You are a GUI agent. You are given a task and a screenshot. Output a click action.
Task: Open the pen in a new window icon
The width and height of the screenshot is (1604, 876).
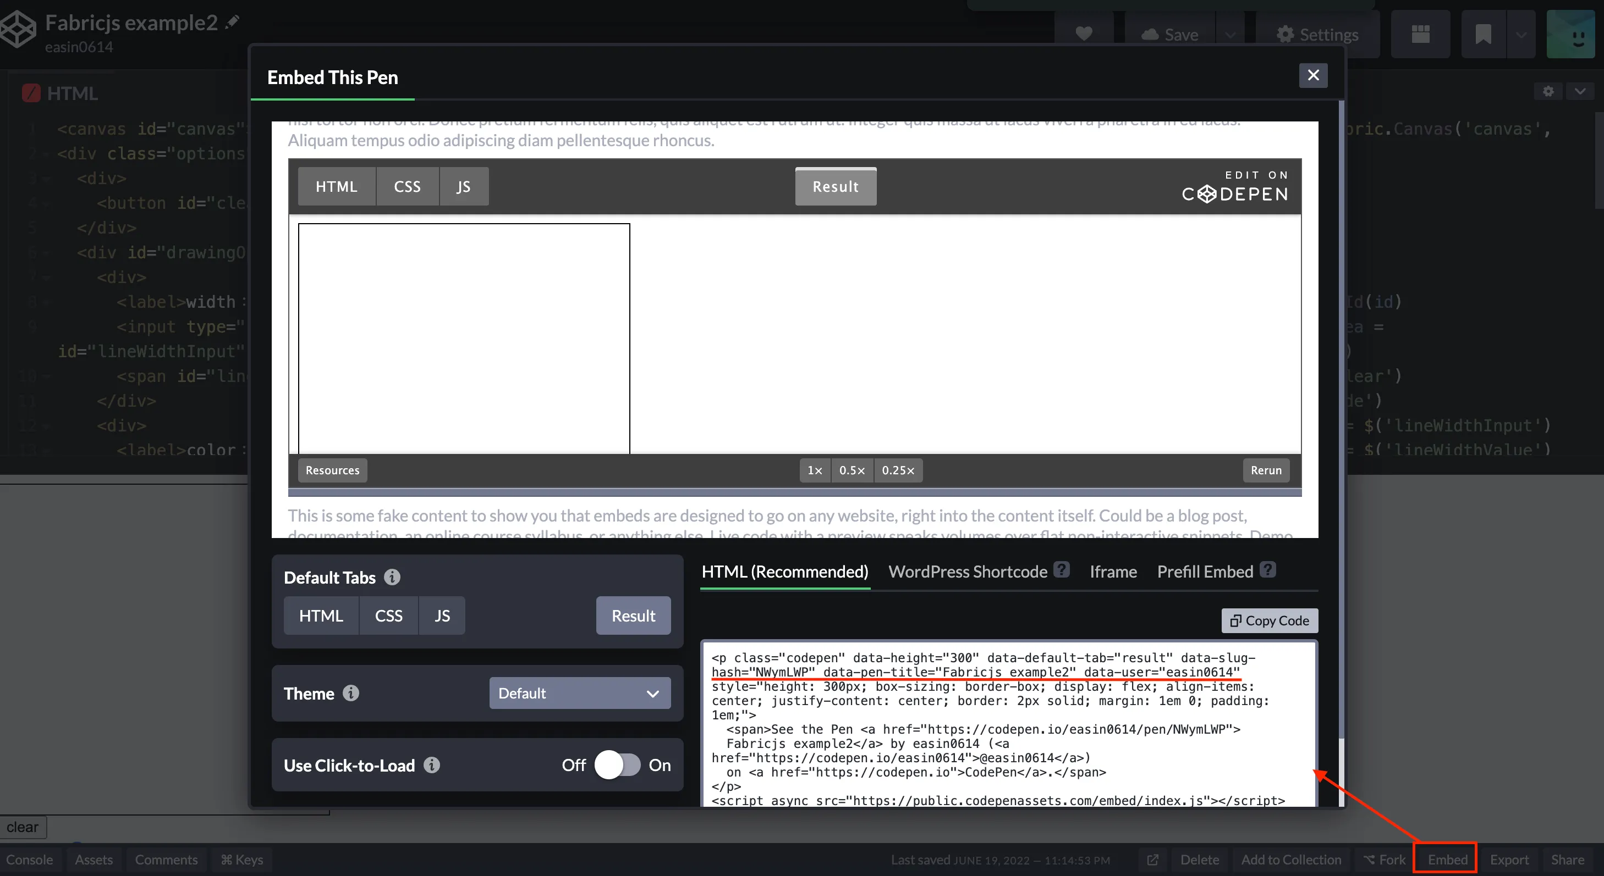click(x=1152, y=860)
